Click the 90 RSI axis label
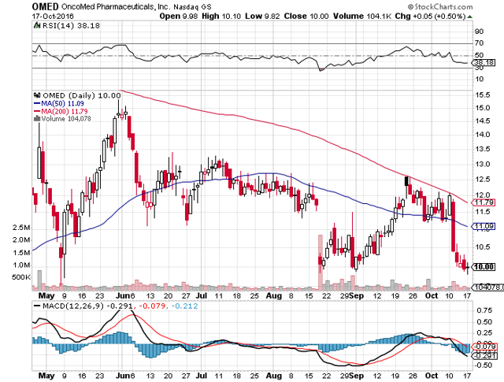The width and height of the screenshot is (504, 382). click(479, 32)
